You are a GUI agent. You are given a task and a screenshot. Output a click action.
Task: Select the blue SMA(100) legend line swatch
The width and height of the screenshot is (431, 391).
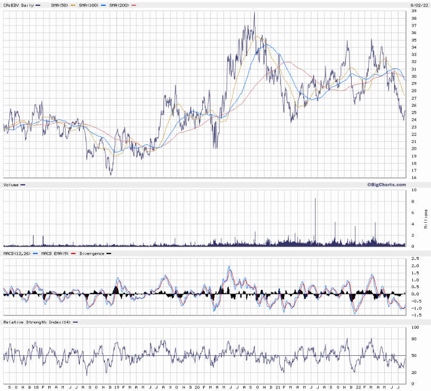(x=103, y=5)
